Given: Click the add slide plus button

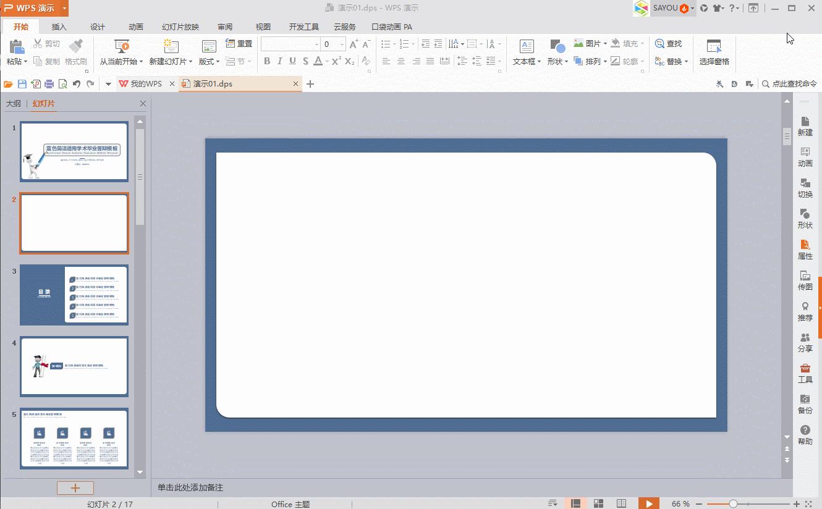Looking at the screenshot, I should (75, 488).
